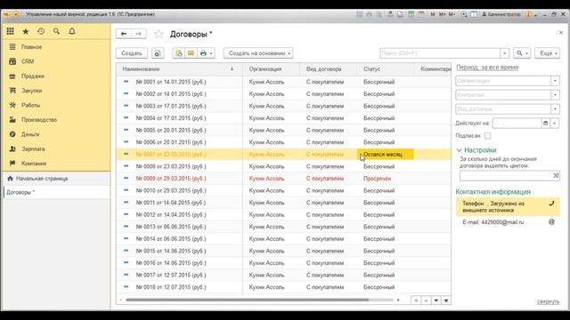Open Деньги section
The width and height of the screenshot is (570, 320).
click(x=30, y=134)
